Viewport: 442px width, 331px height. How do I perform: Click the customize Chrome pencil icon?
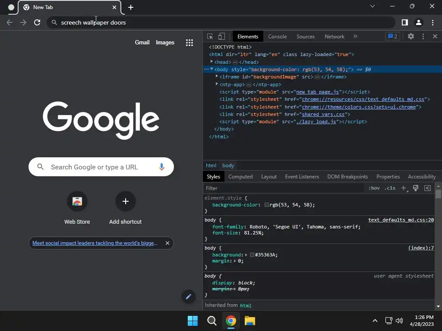point(189,297)
